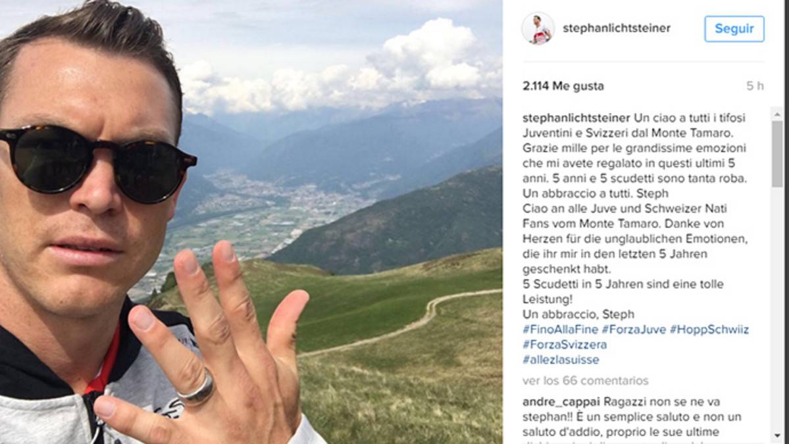The image size is (789, 444).
Task: Click the Seguir follow button
Action: click(734, 29)
